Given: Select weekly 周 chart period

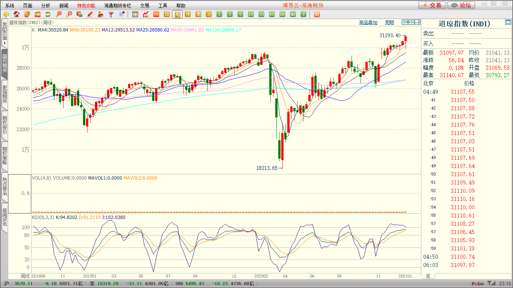Looking at the screenshot, I should 177,14.
